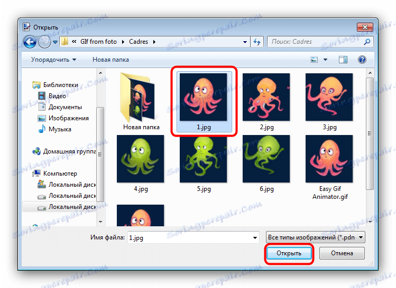This screenshot has width=396, height=288.
Task: Toggle the preview pane icon
Action: pyautogui.click(x=343, y=60)
